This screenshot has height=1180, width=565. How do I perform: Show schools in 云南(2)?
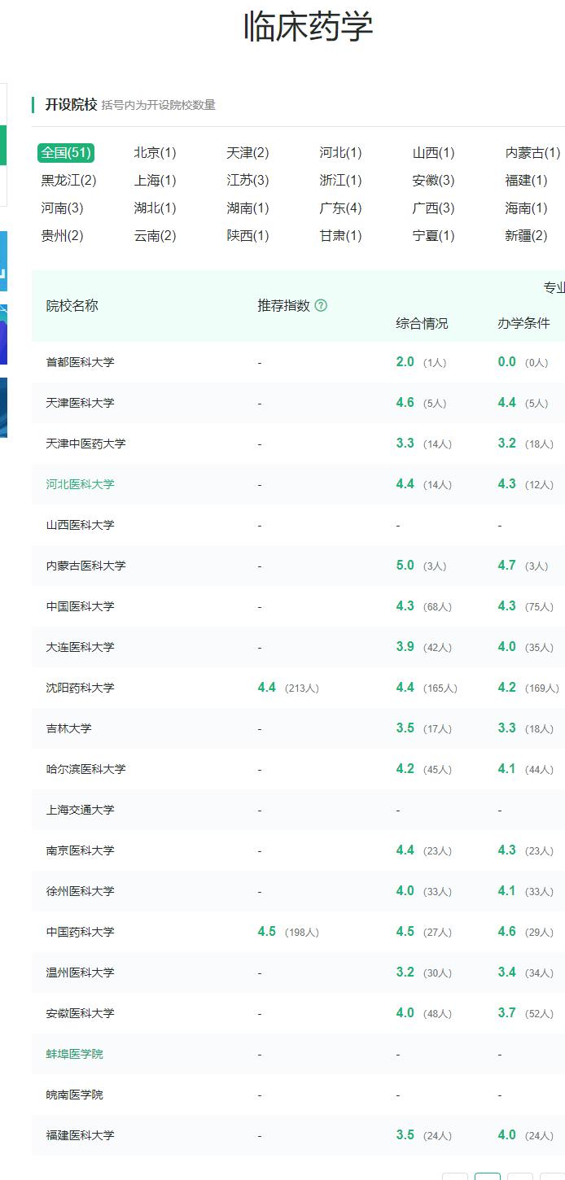tap(155, 236)
